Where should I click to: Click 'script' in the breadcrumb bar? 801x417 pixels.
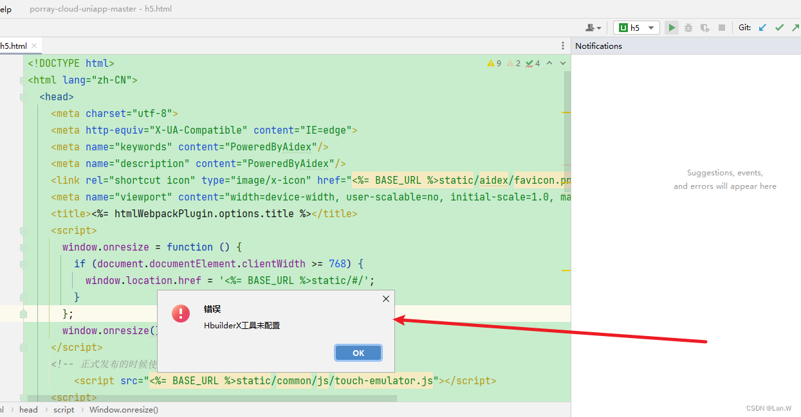(64, 409)
